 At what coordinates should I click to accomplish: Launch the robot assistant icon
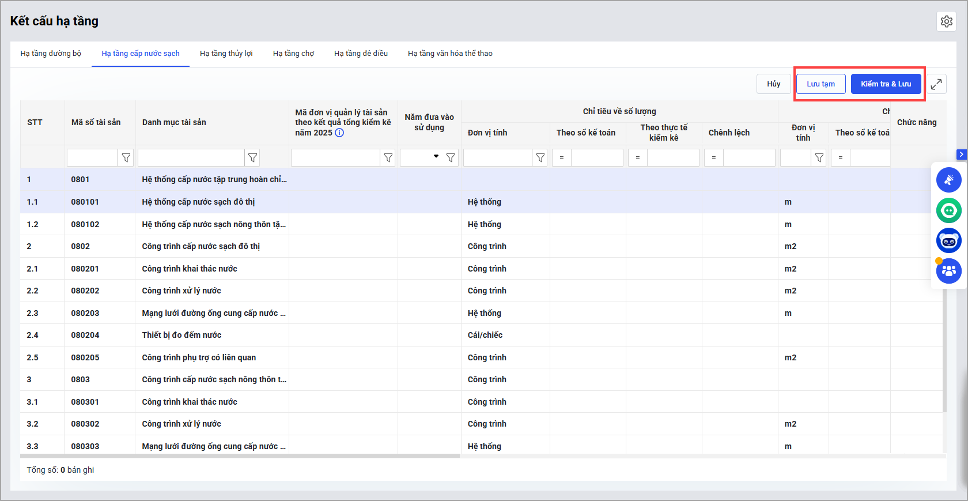tap(948, 241)
